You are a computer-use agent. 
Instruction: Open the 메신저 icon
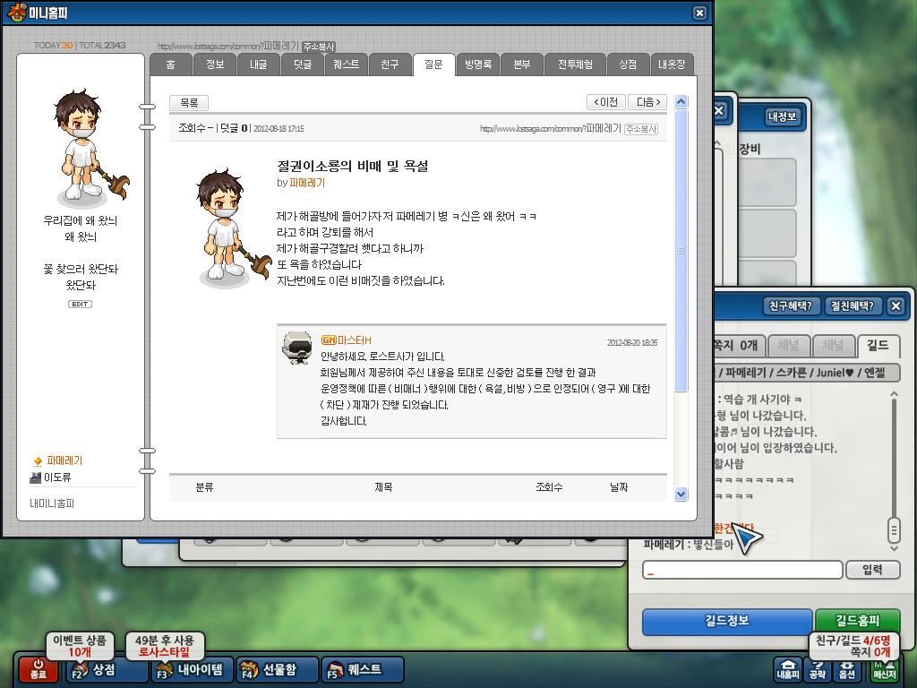884,670
